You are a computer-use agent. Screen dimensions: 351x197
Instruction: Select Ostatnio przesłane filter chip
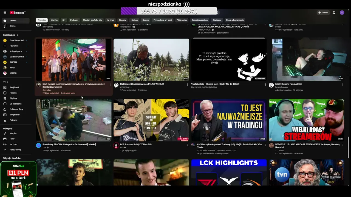199,20
